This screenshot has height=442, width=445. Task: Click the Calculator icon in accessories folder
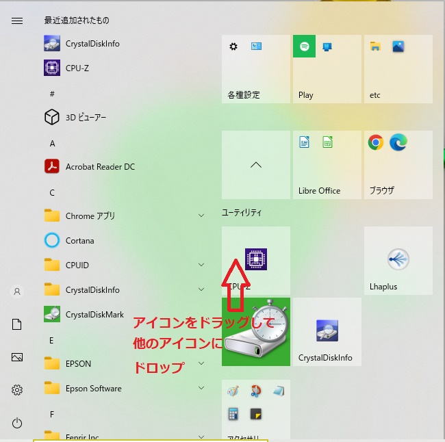233,414
